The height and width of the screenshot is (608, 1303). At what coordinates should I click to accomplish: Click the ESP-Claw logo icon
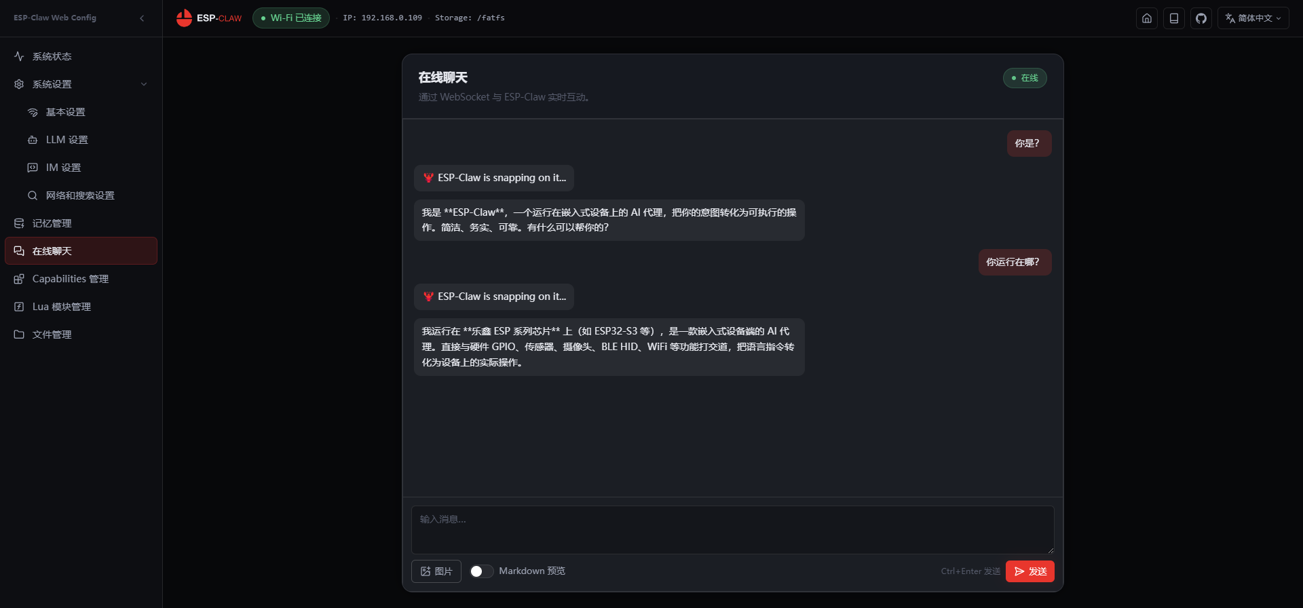point(184,18)
